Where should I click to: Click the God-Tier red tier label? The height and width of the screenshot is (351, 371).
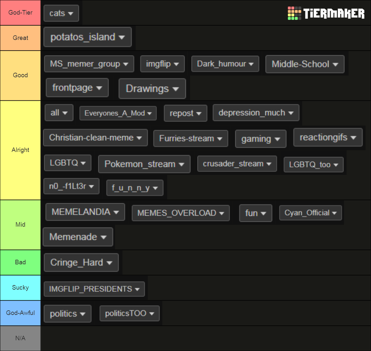point(21,13)
